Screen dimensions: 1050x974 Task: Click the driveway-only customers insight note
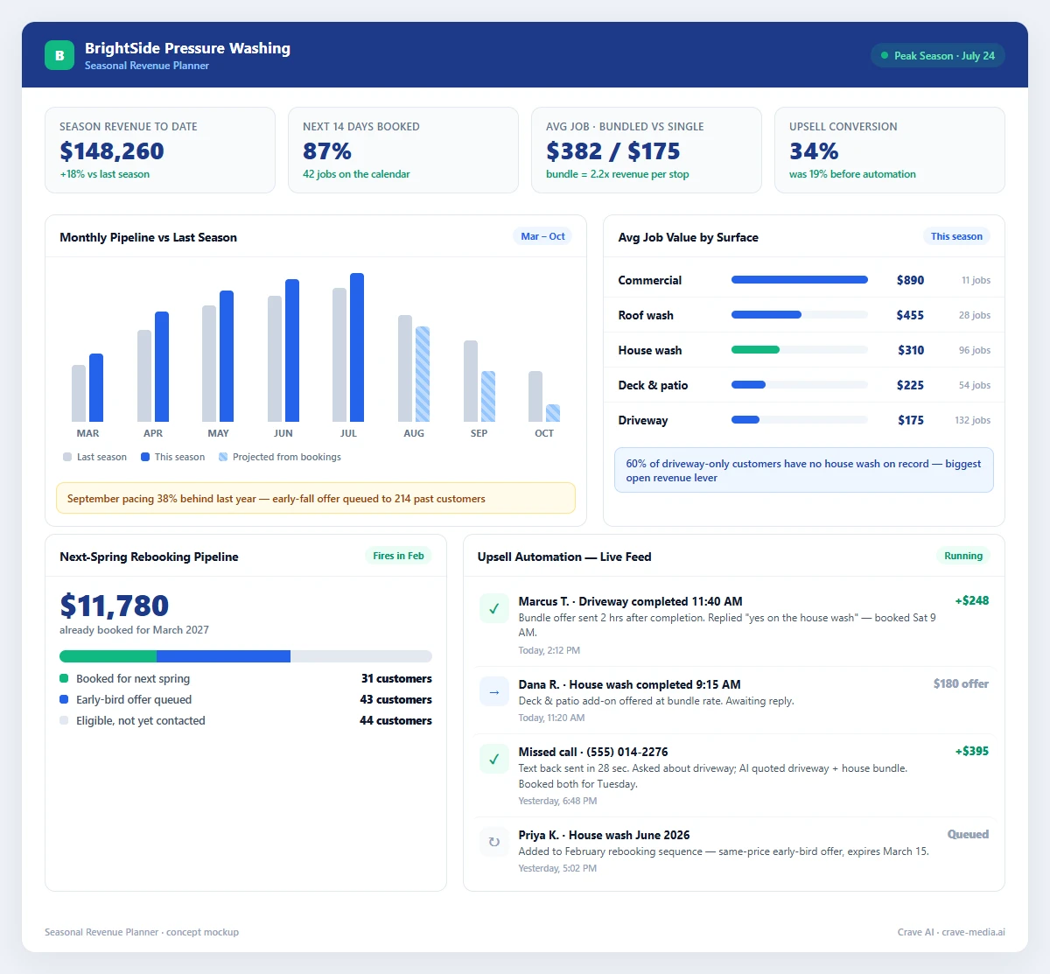pyautogui.click(x=804, y=470)
